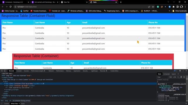Open the cookie extension icon
The width and height of the screenshot is (188, 105).
point(162,7)
